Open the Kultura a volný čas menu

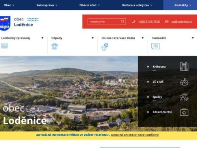136,5
